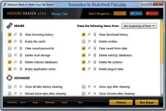The height and width of the screenshot is (111, 166).
Task: Select the Dev preset tab
Action: pyautogui.click(x=80, y=102)
